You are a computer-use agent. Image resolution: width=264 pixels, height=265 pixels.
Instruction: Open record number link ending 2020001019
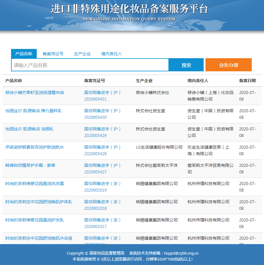click(x=102, y=187)
